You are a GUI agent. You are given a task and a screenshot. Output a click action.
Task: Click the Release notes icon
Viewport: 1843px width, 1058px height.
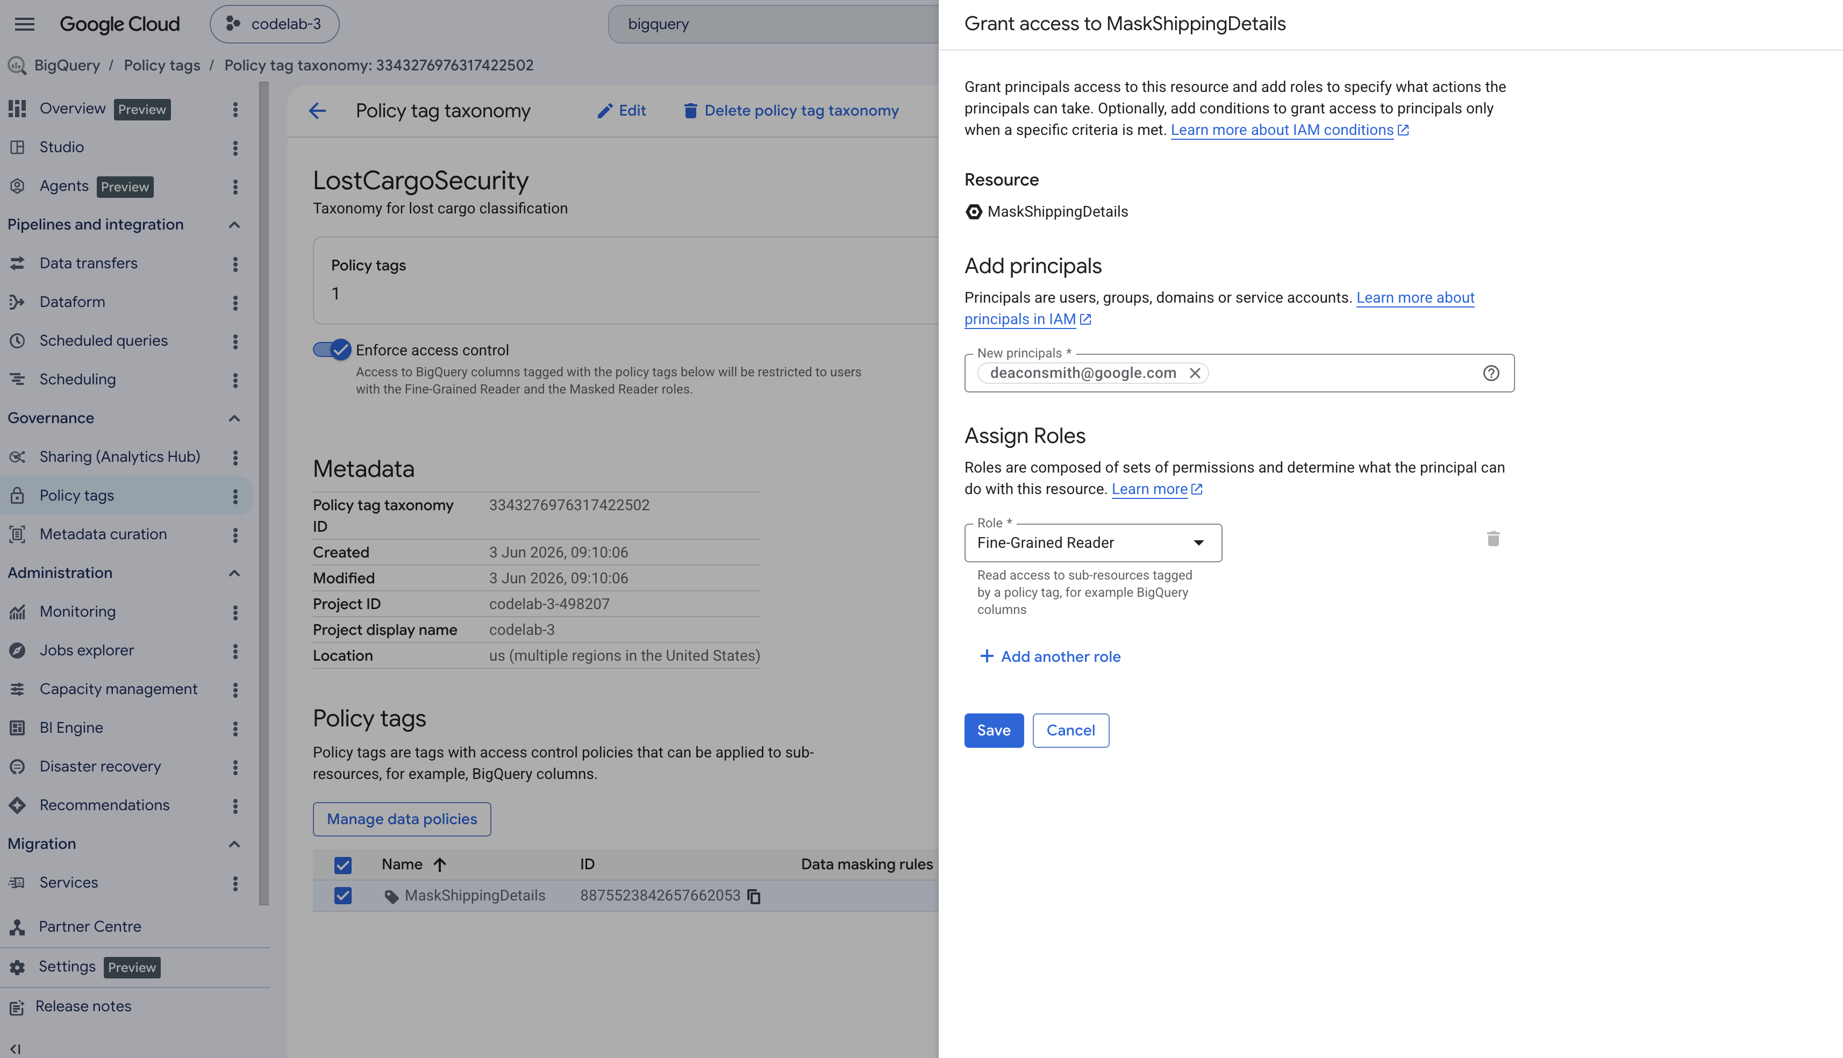tap(16, 1007)
